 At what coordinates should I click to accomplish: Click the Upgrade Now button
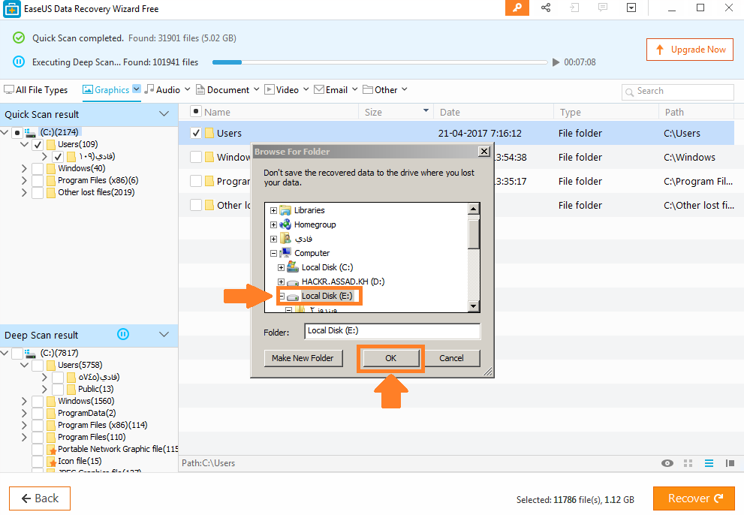tap(690, 50)
